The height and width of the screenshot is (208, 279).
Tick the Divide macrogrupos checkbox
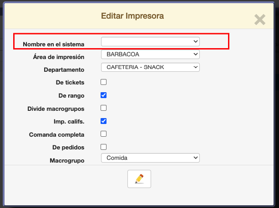[104, 108]
